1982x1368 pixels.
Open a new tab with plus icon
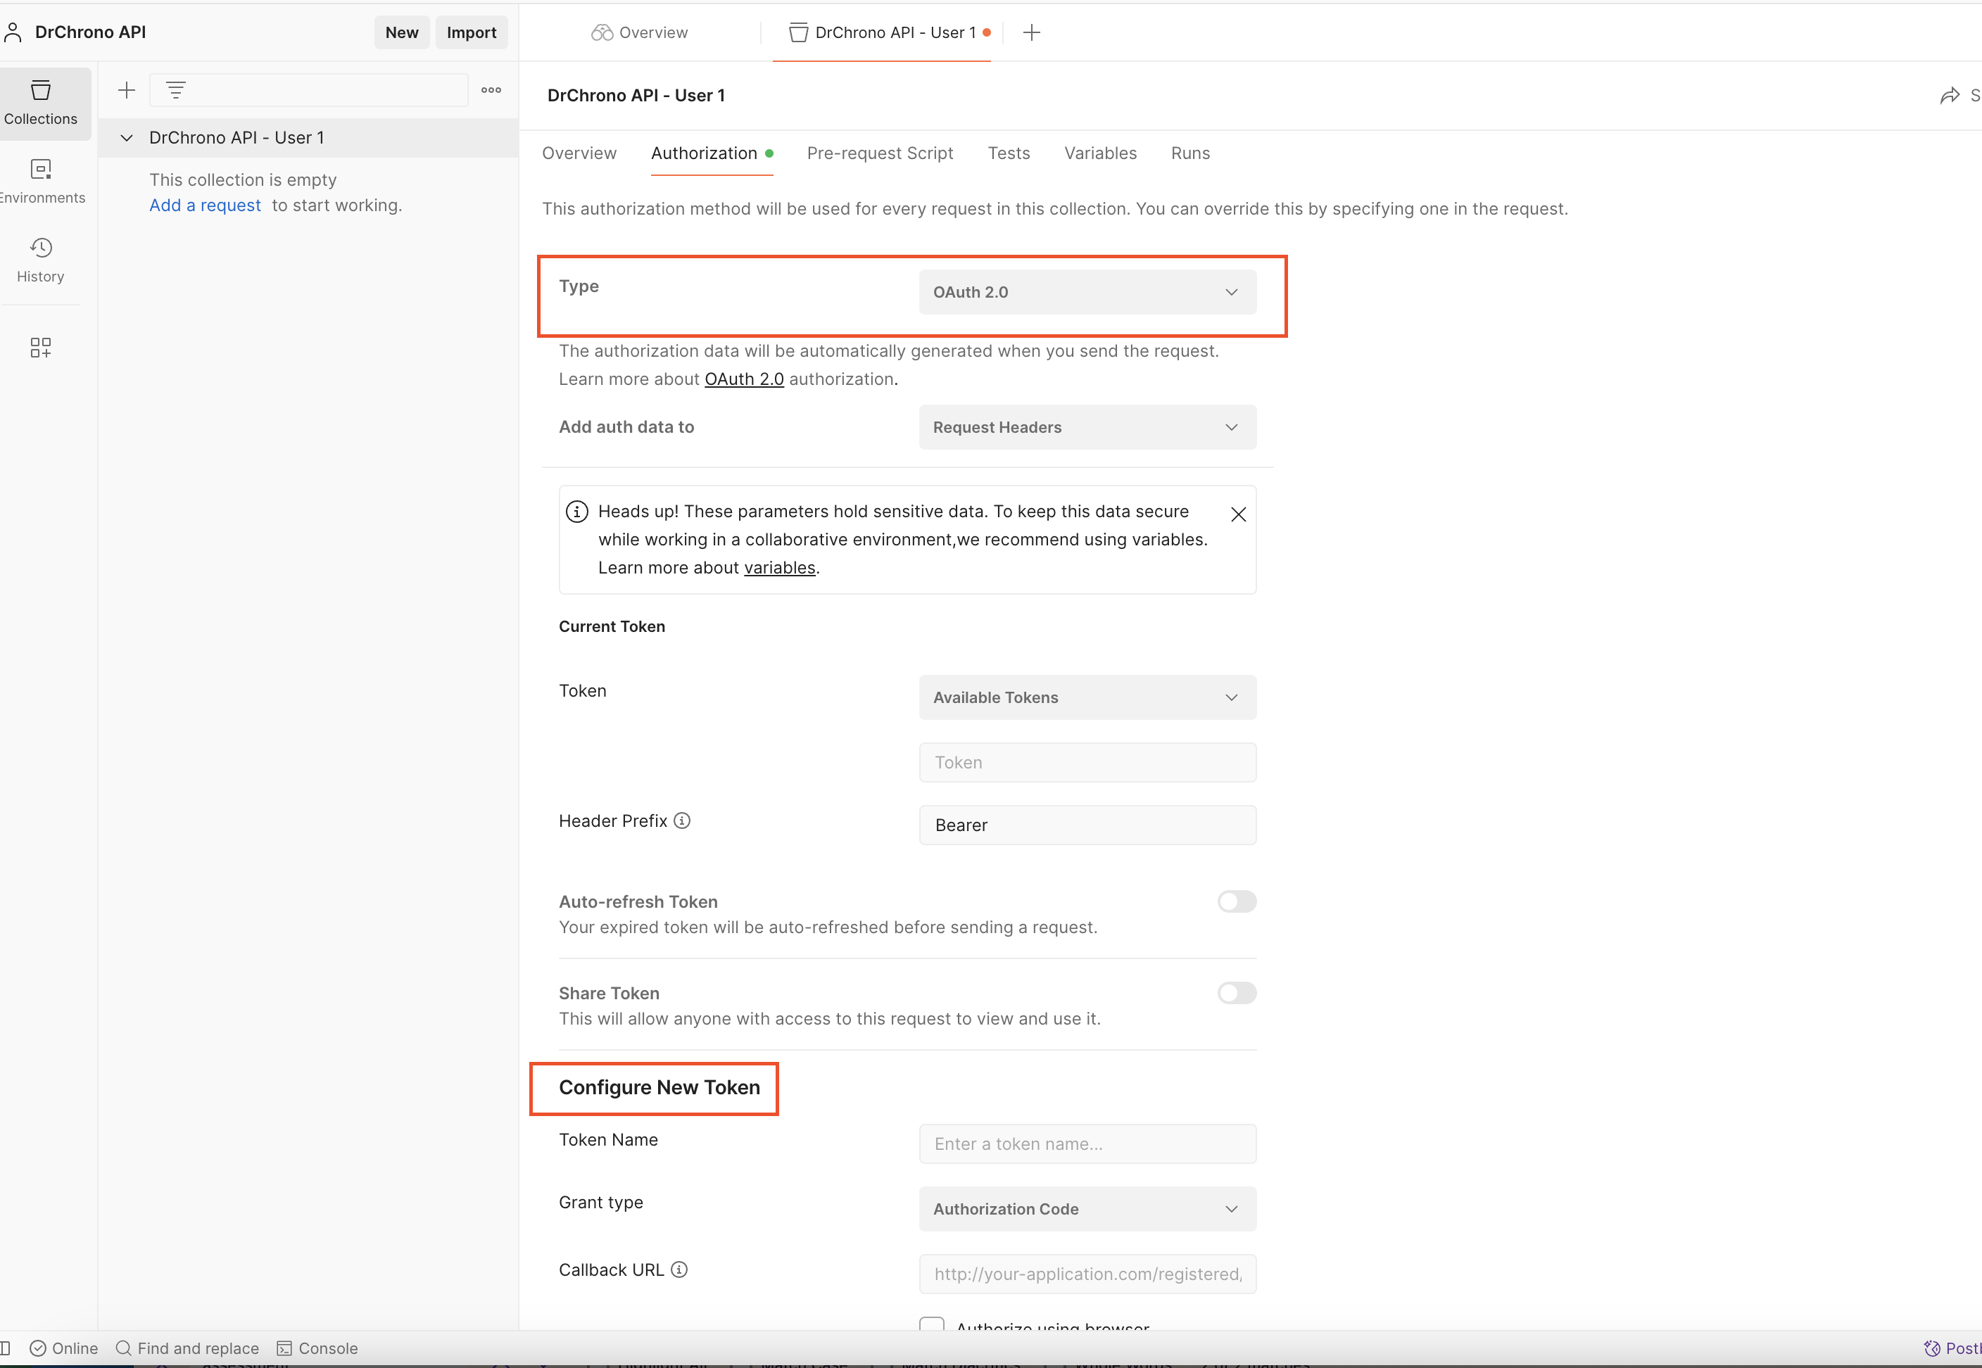[x=1032, y=32]
